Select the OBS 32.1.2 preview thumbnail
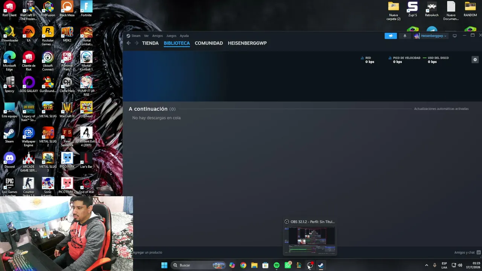482x271 pixels. click(x=310, y=240)
